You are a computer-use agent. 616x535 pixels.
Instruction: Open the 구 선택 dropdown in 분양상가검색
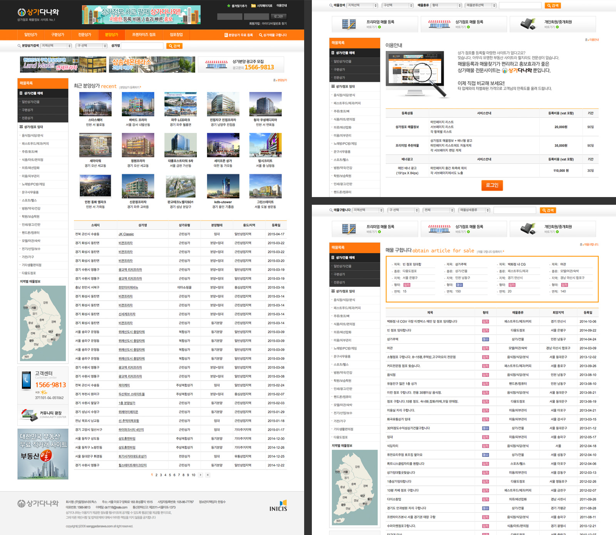point(92,46)
